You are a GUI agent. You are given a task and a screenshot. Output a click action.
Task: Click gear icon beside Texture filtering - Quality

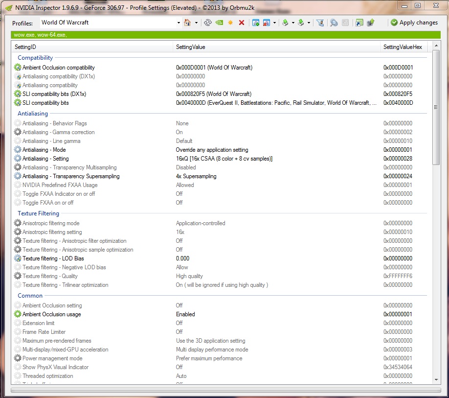coord(18,276)
